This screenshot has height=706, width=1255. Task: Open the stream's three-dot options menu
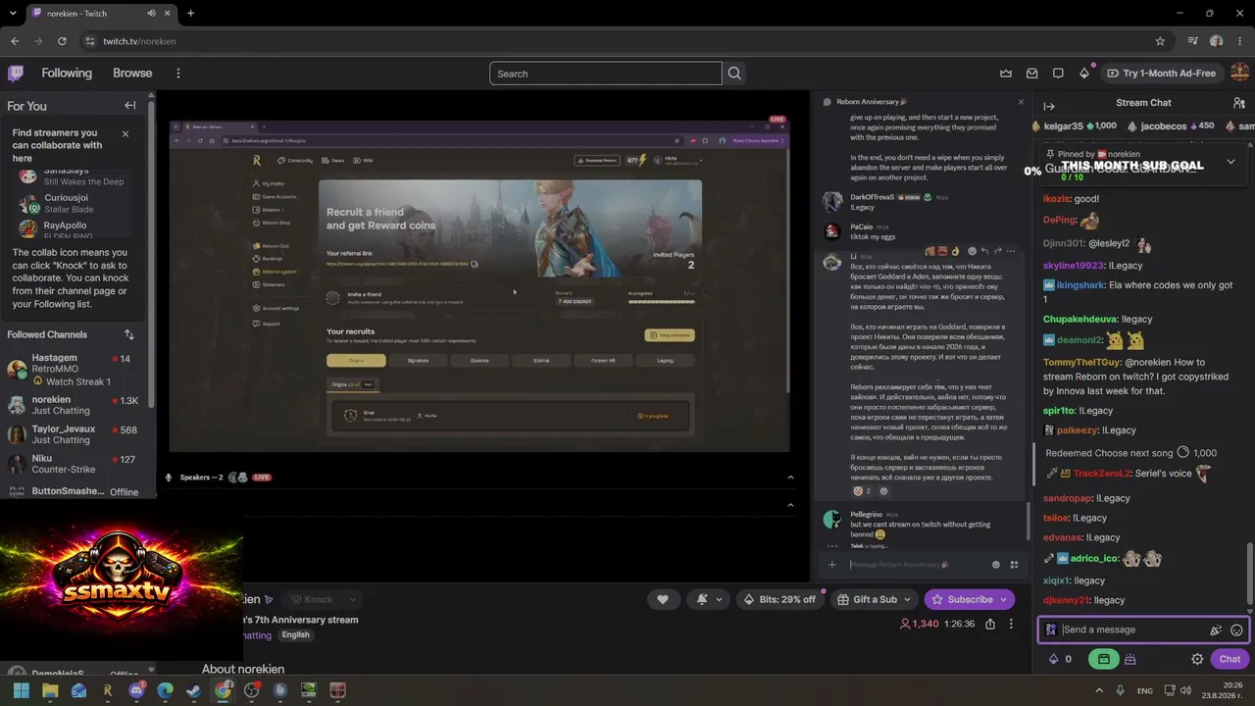pos(1011,624)
